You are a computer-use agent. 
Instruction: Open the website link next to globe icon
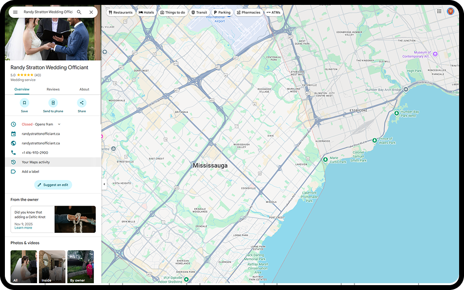(x=41, y=143)
